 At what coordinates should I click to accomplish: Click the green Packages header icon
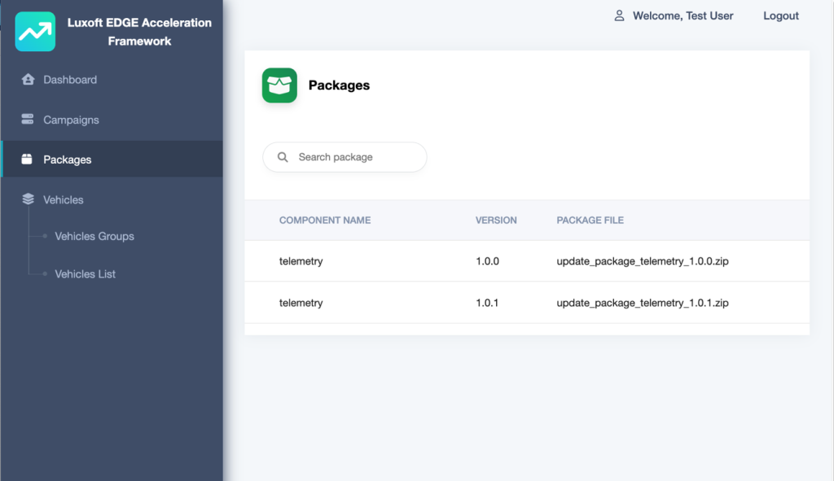pyautogui.click(x=279, y=85)
